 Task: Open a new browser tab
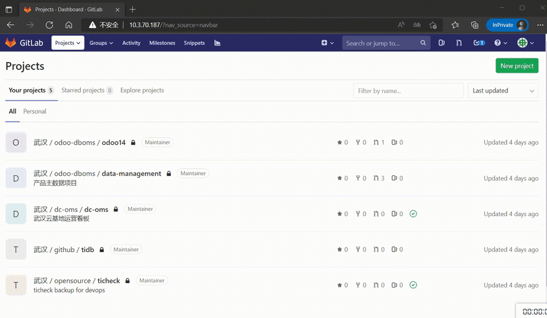click(x=132, y=9)
